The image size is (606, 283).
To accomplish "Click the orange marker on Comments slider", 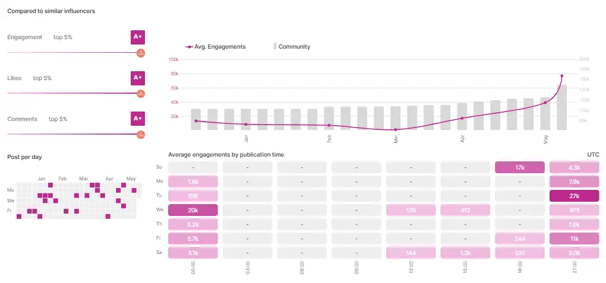I will point(141,135).
